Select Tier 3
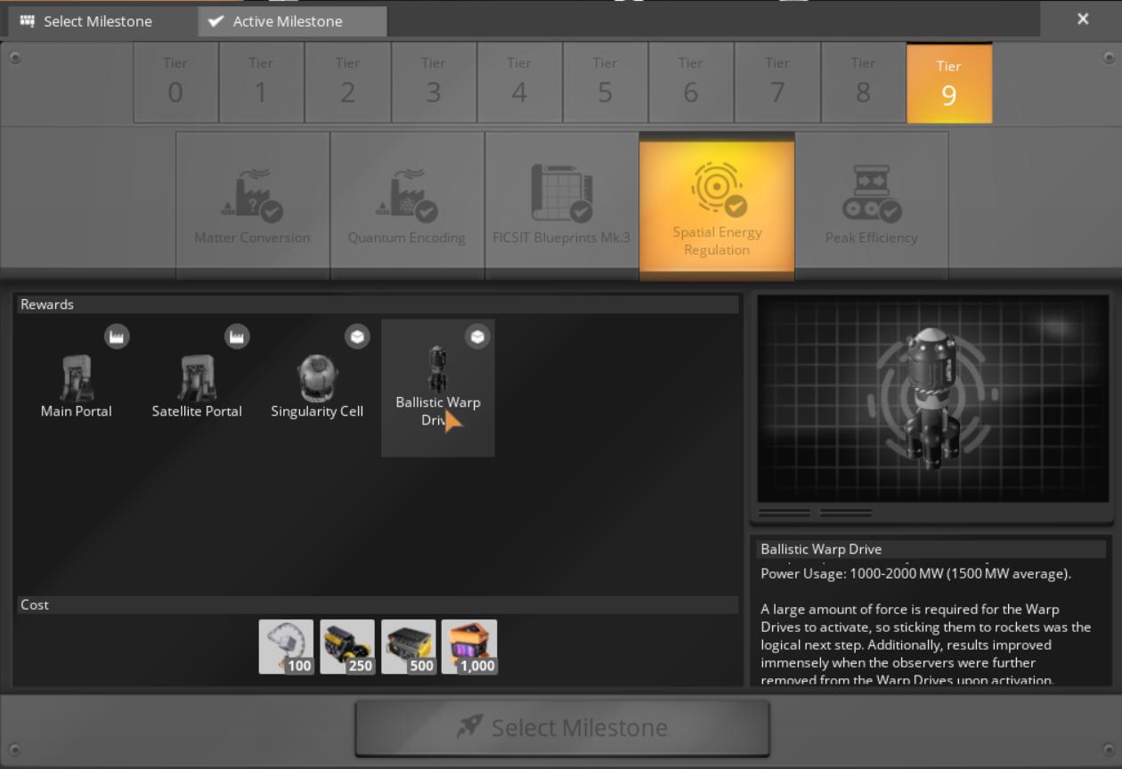The height and width of the screenshot is (769, 1122). pyautogui.click(x=434, y=83)
